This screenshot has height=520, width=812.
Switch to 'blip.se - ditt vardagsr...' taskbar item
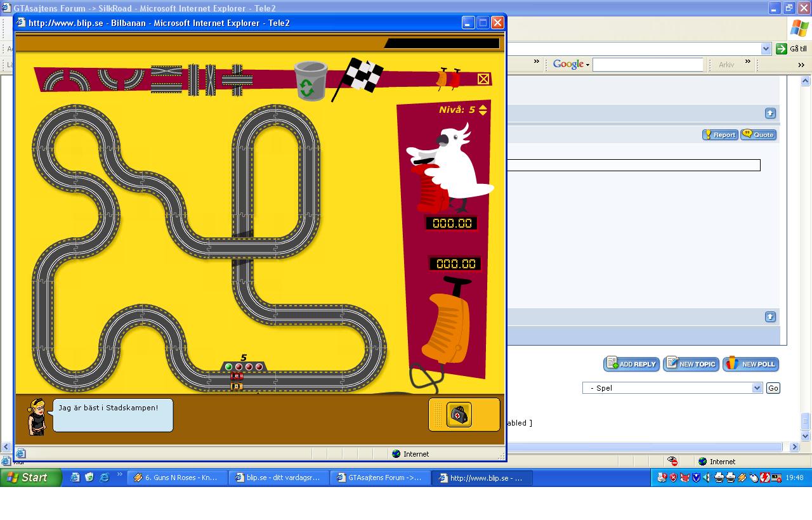[x=279, y=478]
